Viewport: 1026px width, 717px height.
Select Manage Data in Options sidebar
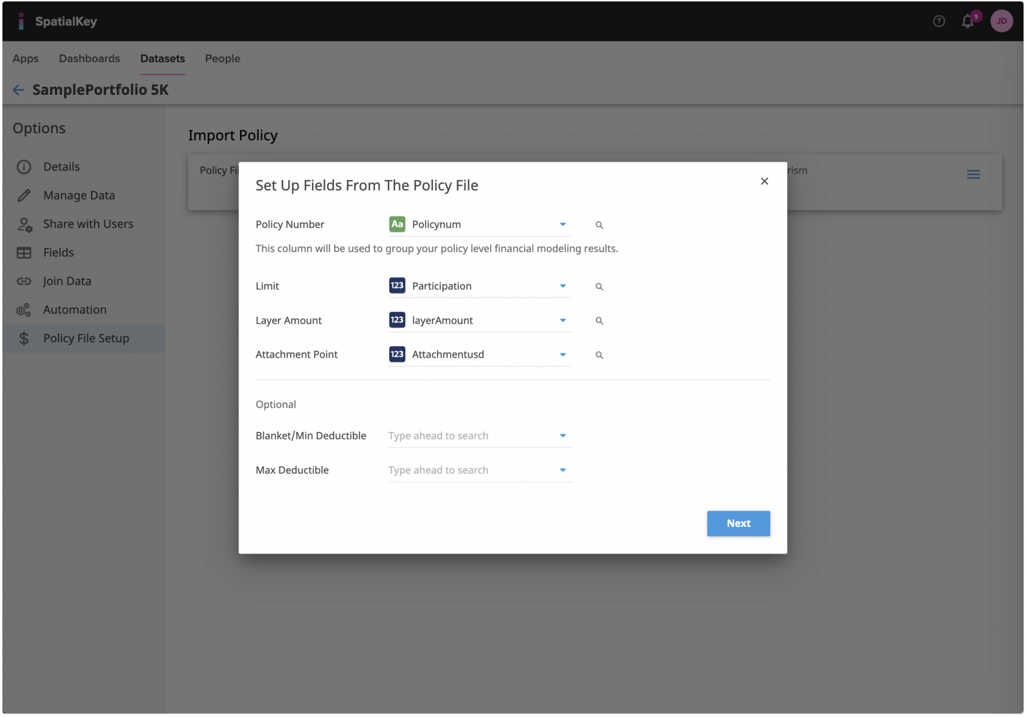point(79,196)
